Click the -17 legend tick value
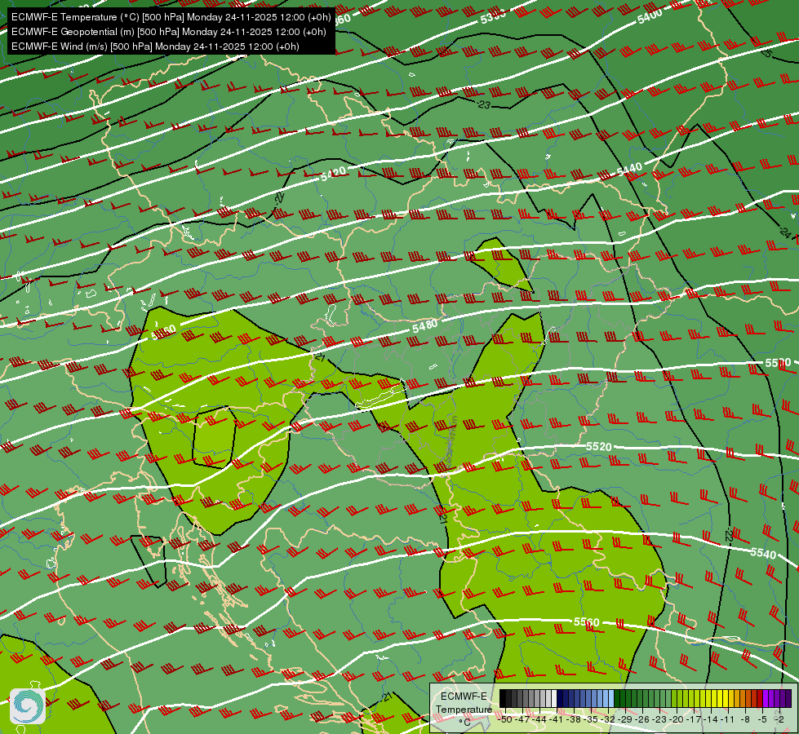 (694, 720)
